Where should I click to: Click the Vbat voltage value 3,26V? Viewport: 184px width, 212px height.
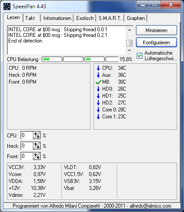pos(95,188)
